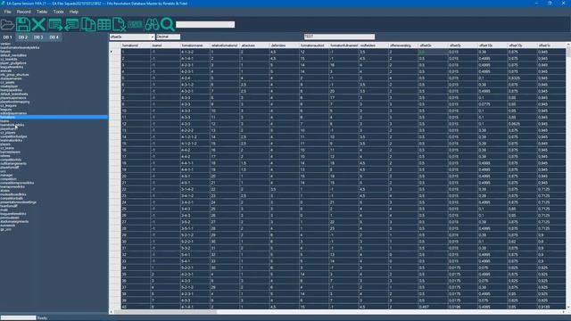Click the formationid column header

(136, 45)
